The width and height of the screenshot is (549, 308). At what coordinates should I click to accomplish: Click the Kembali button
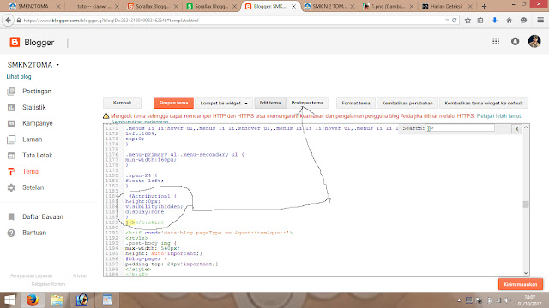(122, 103)
